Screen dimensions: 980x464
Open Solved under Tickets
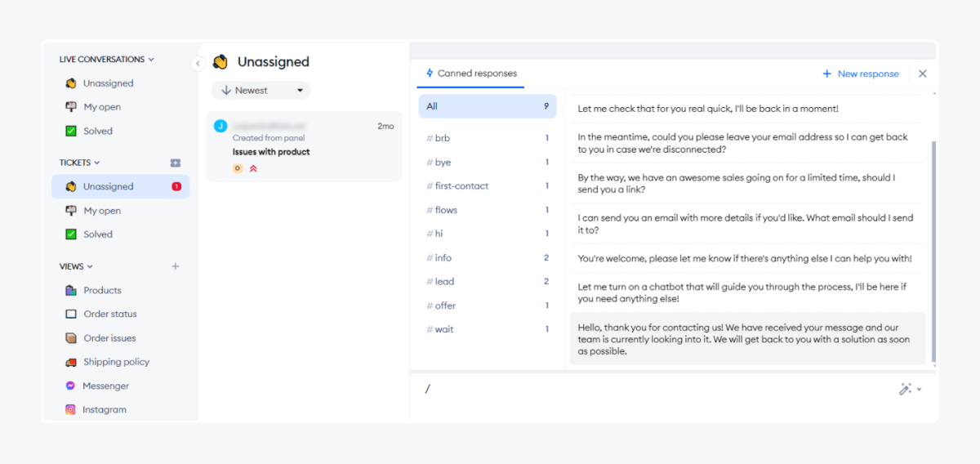(x=98, y=234)
